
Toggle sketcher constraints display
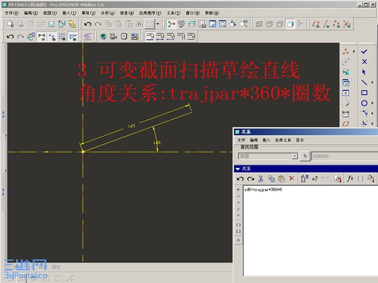click(52, 37)
